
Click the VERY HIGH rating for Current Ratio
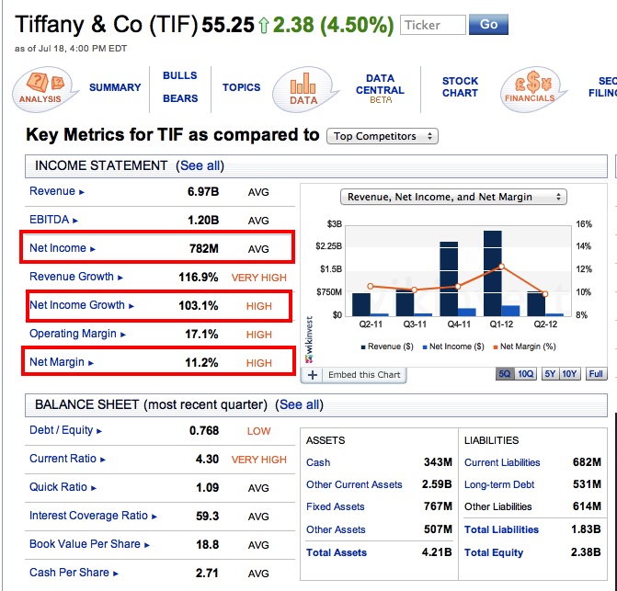259,460
